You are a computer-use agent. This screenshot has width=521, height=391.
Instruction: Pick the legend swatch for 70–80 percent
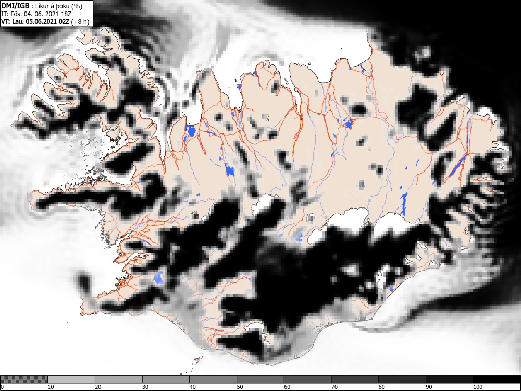(x=354, y=380)
